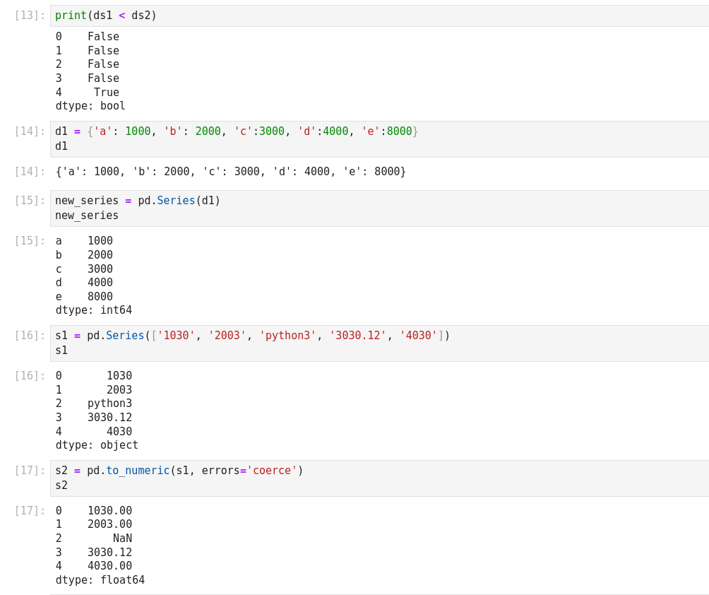This screenshot has width=709, height=595.
Task: Click the printed dictionary output of cell 14
Action: pyautogui.click(x=231, y=172)
